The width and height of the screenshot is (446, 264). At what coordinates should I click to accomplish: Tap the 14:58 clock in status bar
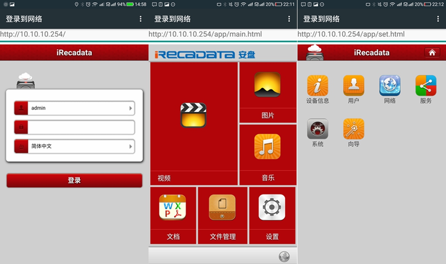141,4
